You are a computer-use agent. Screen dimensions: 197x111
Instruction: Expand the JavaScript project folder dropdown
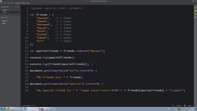[5, 18]
